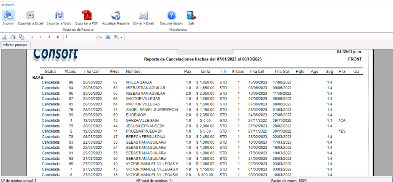Click the name JESUS/HERNÁNDEZ//
393x182 pixels.
[145, 126]
